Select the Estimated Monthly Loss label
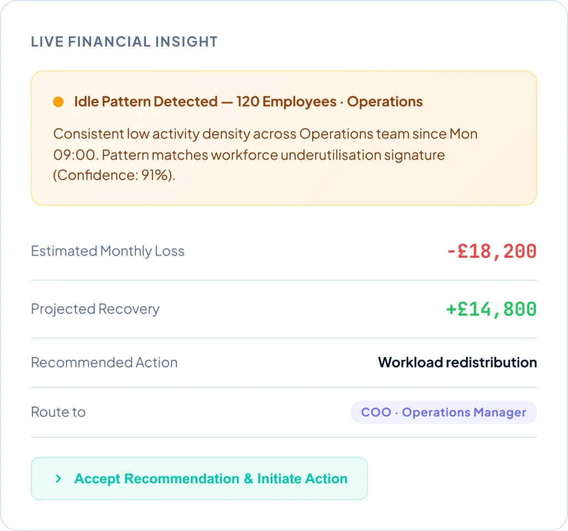The height and width of the screenshot is (531, 568). (x=108, y=251)
